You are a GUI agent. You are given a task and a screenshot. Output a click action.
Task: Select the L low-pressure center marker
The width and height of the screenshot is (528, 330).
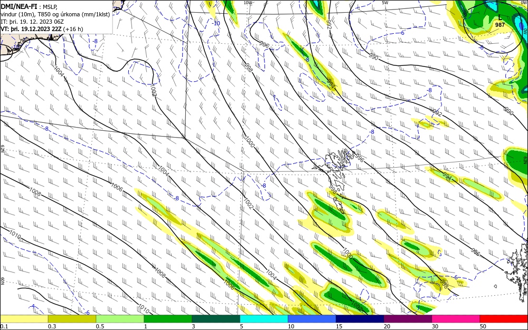click(500, 17)
